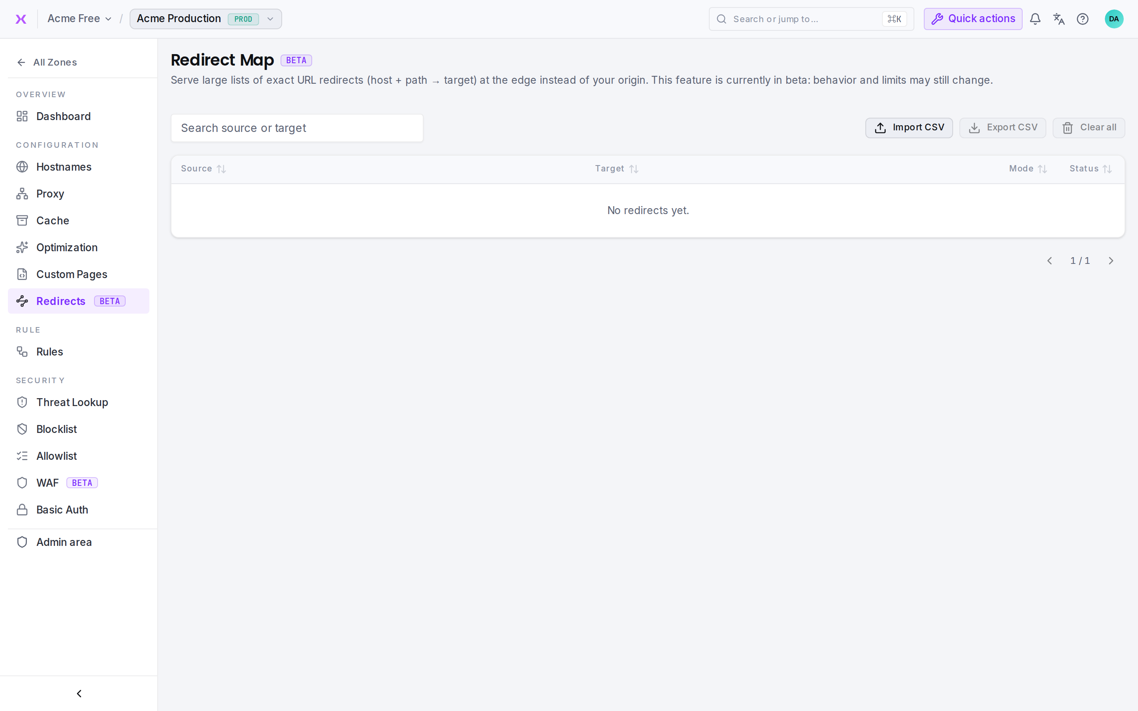The image size is (1138, 711).
Task: Go to the Optimization page
Action: [79, 247]
